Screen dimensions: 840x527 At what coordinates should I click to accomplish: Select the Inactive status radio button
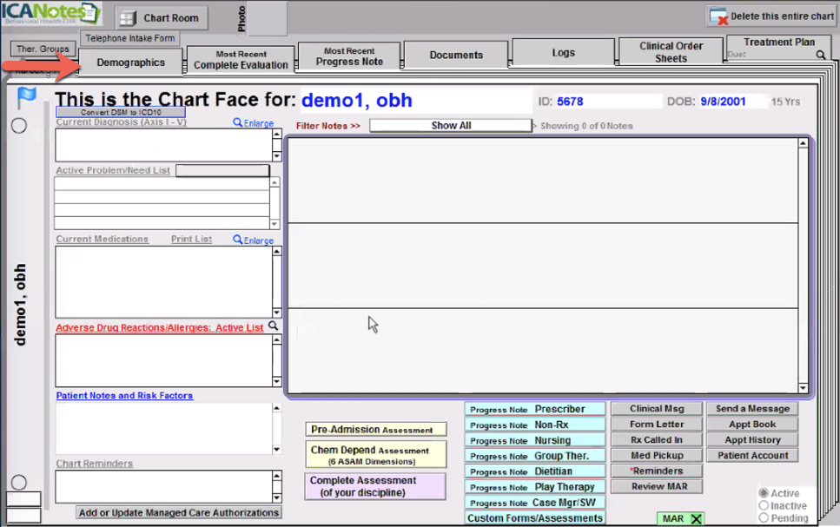(764, 505)
